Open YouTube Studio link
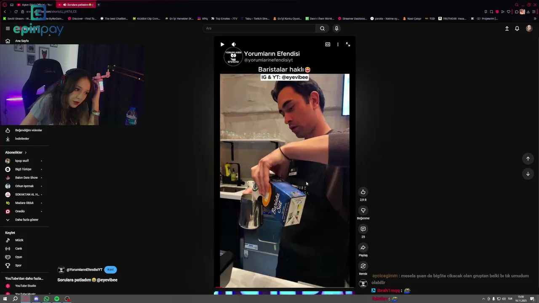 point(24,286)
